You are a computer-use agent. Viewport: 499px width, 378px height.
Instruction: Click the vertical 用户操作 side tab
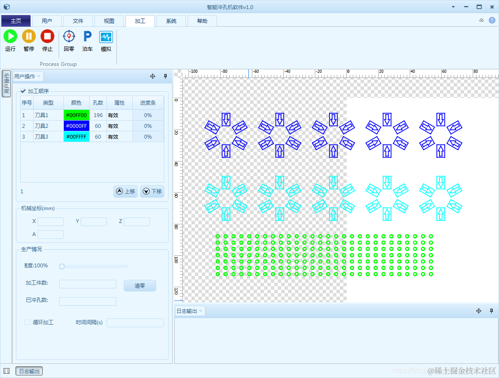(x=6, y=84)
